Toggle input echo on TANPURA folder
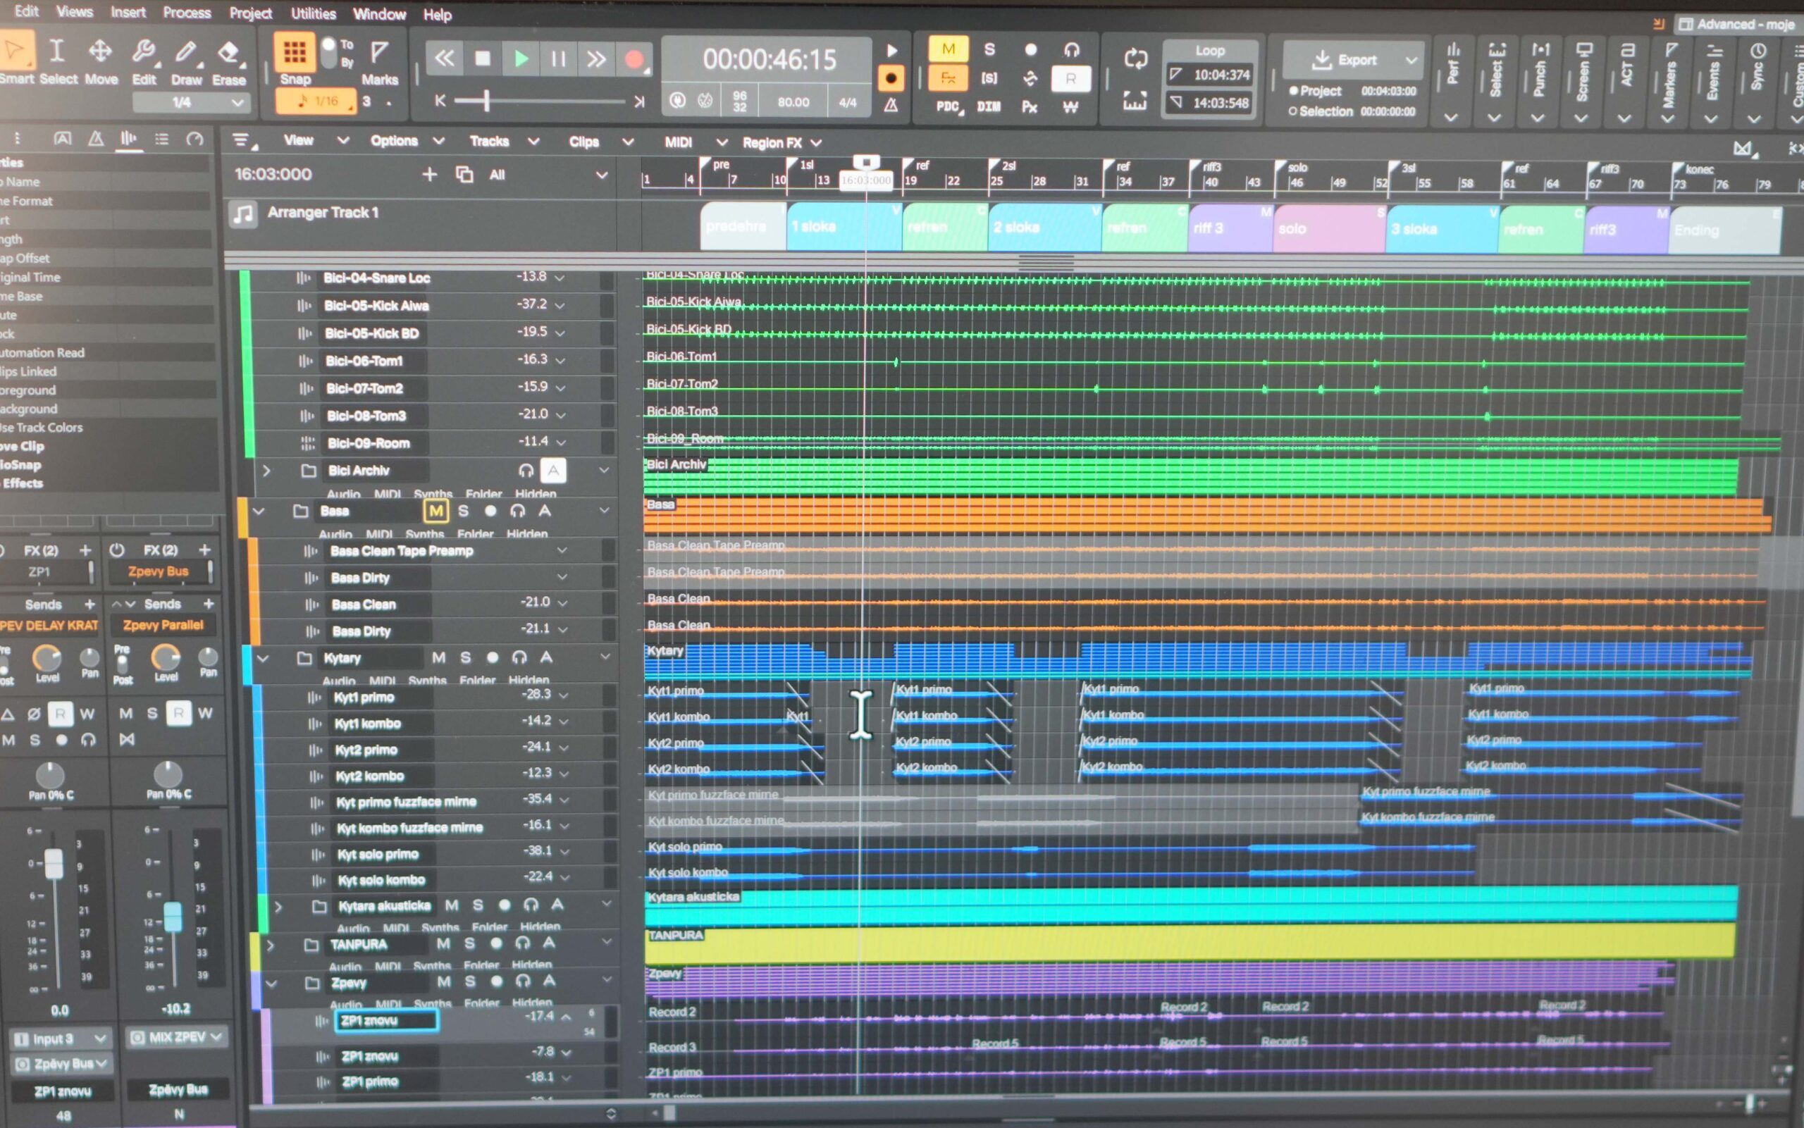 [523, 943]
